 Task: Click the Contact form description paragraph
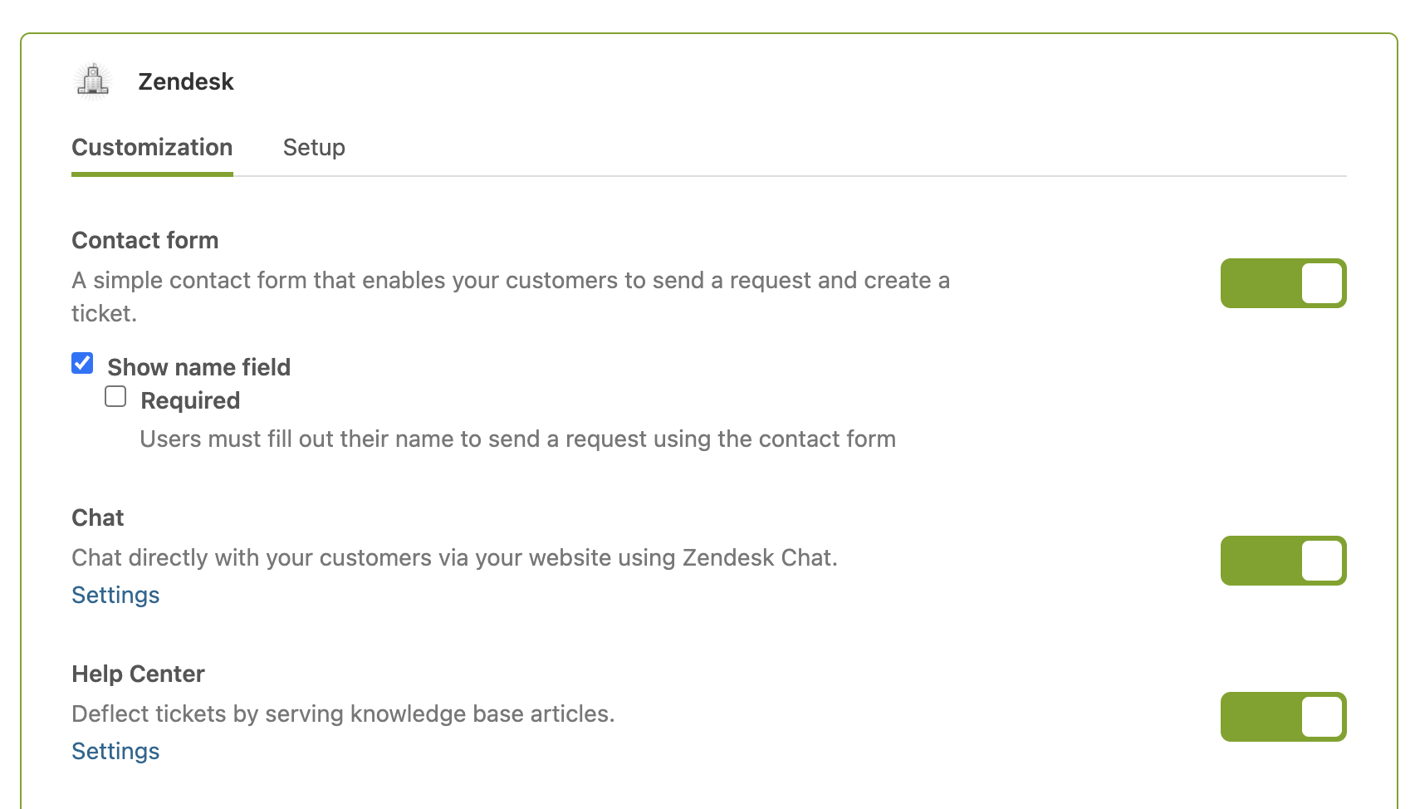point(510,281)
